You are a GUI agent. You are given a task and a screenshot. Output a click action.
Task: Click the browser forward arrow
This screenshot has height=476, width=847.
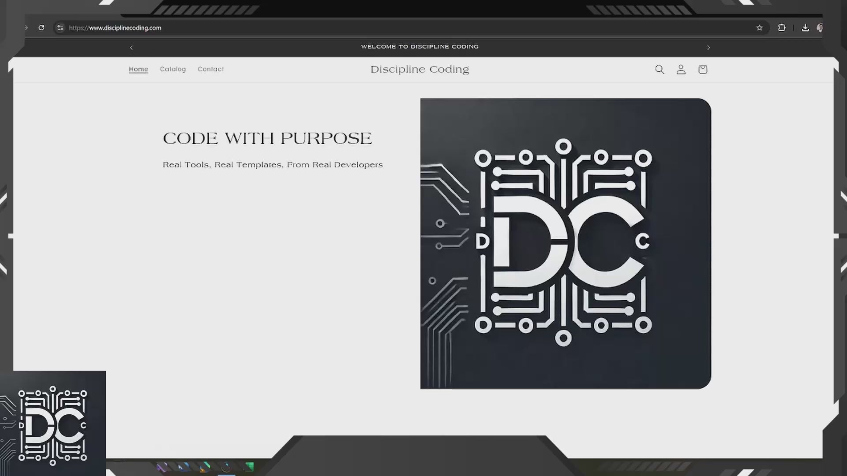point(26,28)
